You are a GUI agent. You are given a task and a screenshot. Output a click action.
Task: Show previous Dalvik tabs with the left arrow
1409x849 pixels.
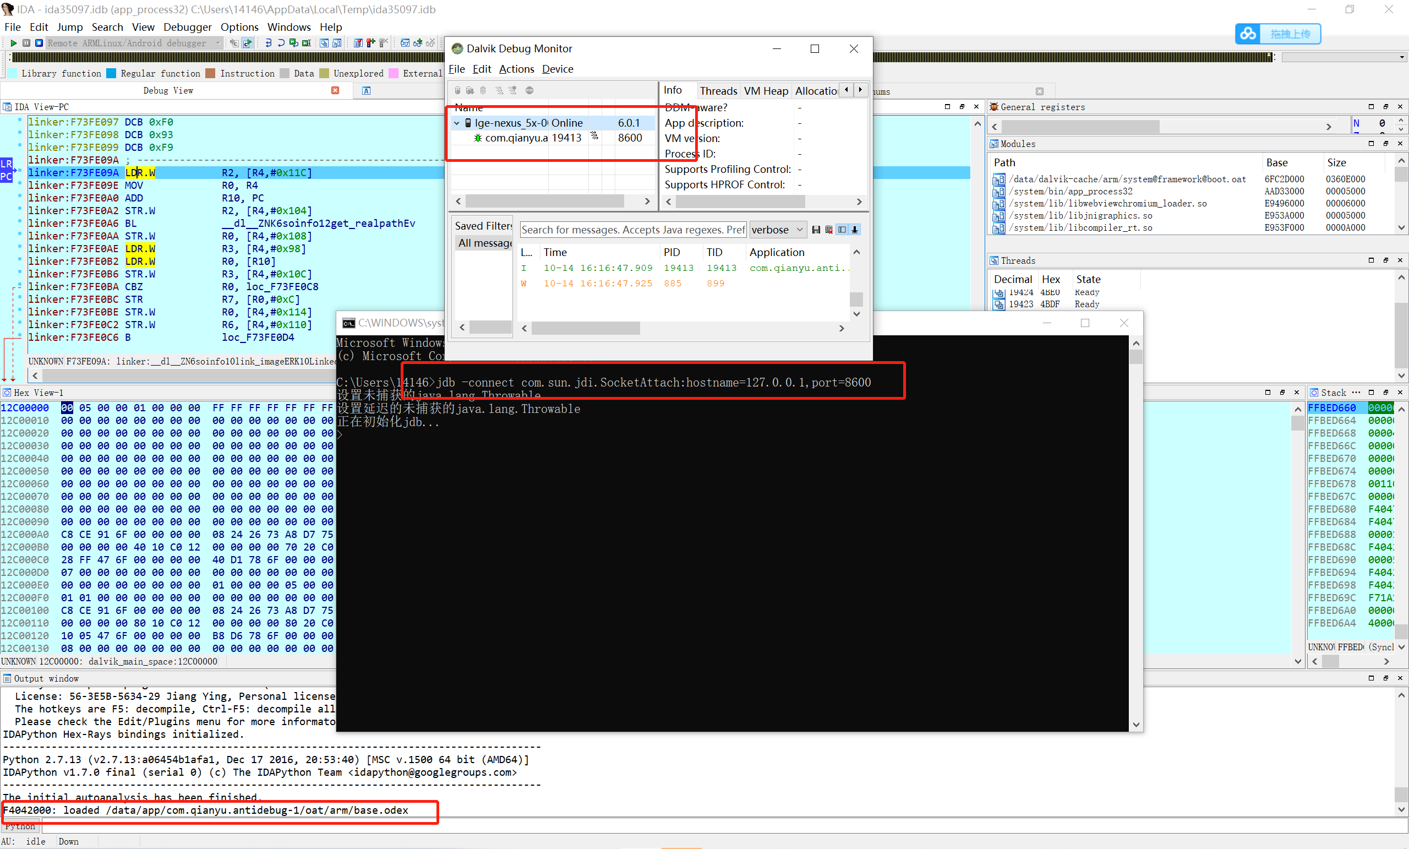coord(847,90)
